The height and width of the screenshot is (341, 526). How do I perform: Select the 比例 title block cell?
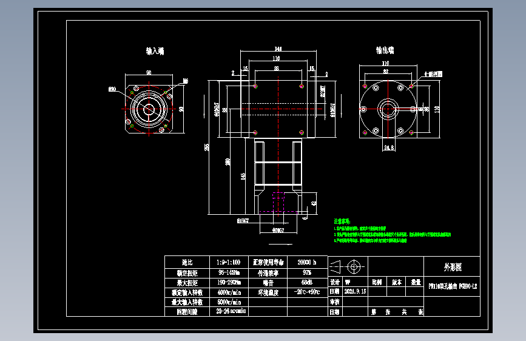pyautogui.click(x=377, y=282)
